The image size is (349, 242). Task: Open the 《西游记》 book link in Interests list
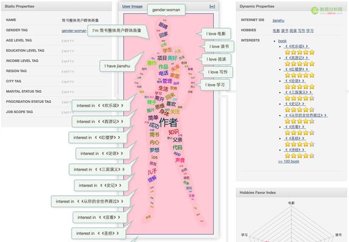[297, 58]
